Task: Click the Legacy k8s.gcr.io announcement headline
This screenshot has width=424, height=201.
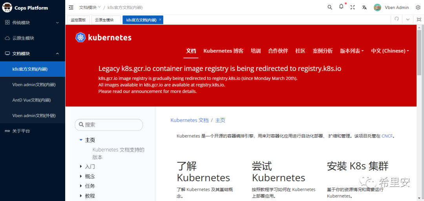Action: 220,69
